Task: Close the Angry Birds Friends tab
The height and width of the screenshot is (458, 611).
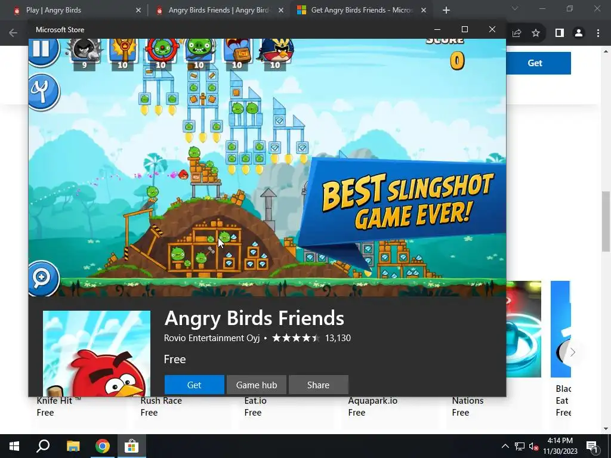Action: coord(281,10)
